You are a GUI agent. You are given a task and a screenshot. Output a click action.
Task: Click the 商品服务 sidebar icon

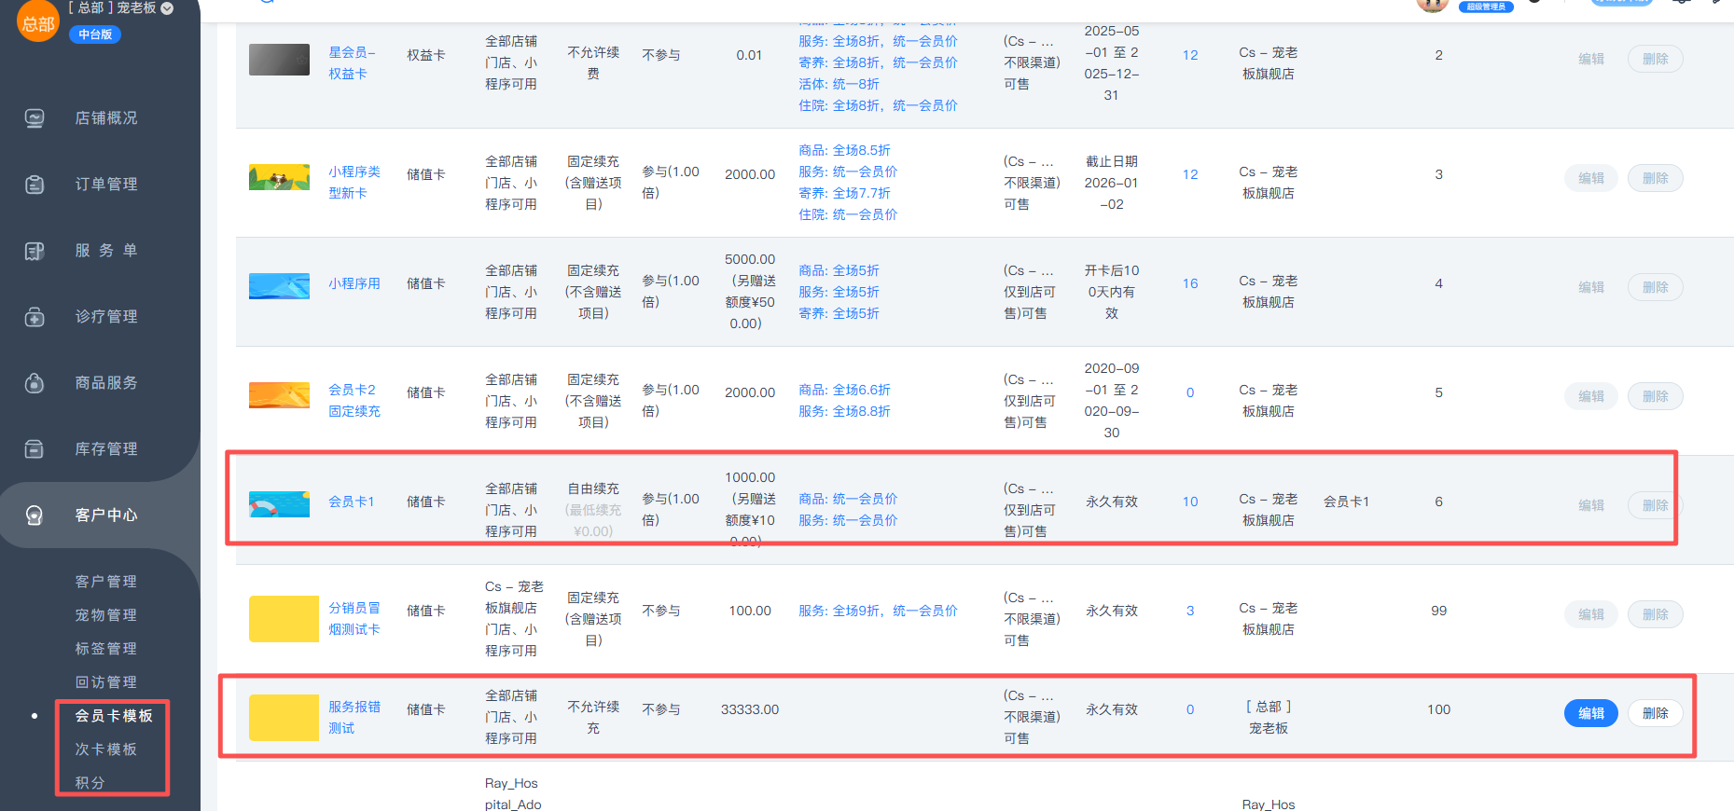pyautogui.click(x=35, y=383)
